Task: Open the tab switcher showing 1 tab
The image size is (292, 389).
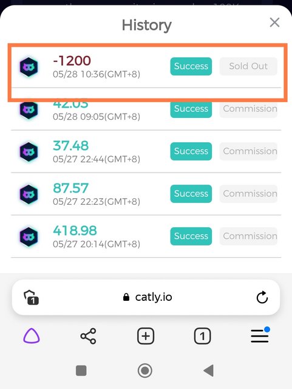Action: coord(202,336)
